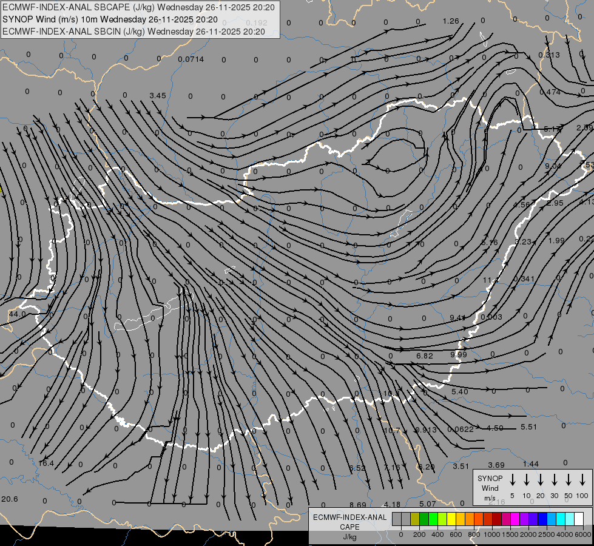Screen dimensions: 594x546
Task: Select the bright green CAPE legend swatch
Action: [x=433, y=519]
